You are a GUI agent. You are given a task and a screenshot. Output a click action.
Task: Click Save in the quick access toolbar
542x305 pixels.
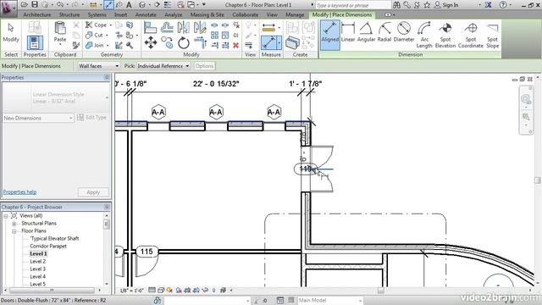35,4
